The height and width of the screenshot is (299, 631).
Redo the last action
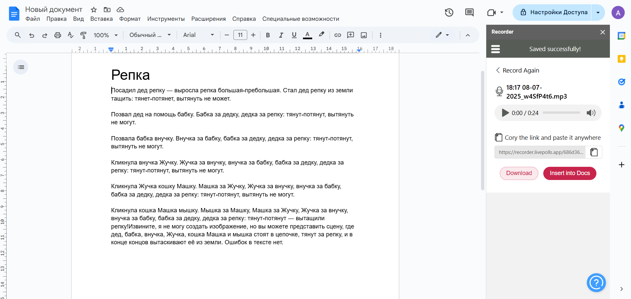click(x=45, y=35)
